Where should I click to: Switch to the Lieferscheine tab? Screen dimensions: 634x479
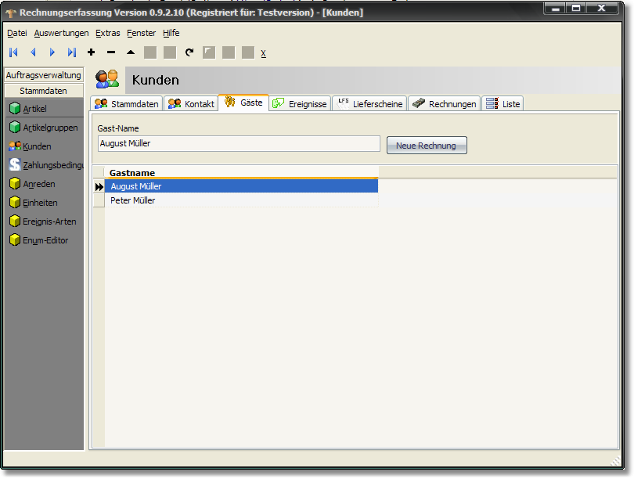[x=369, y=104]
